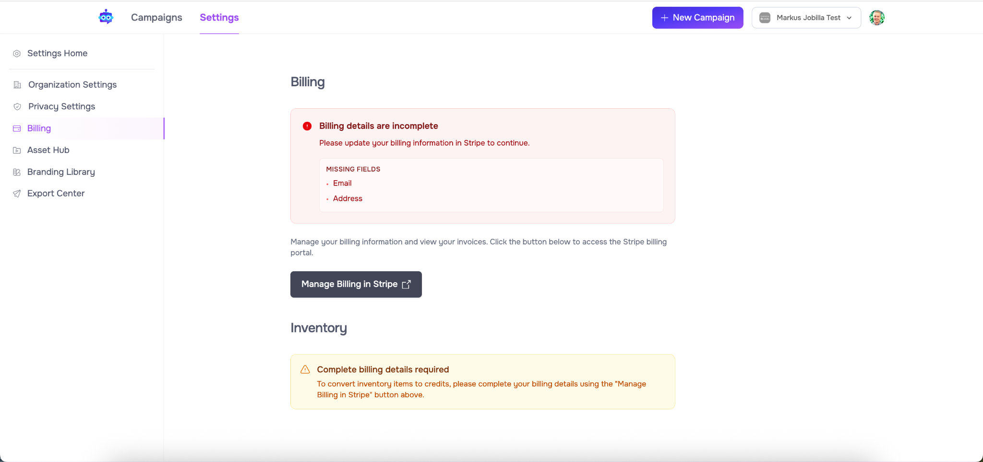Screen dimensions: 983x462
Task: Click the Billing card icon
Action: pos(17,128)
